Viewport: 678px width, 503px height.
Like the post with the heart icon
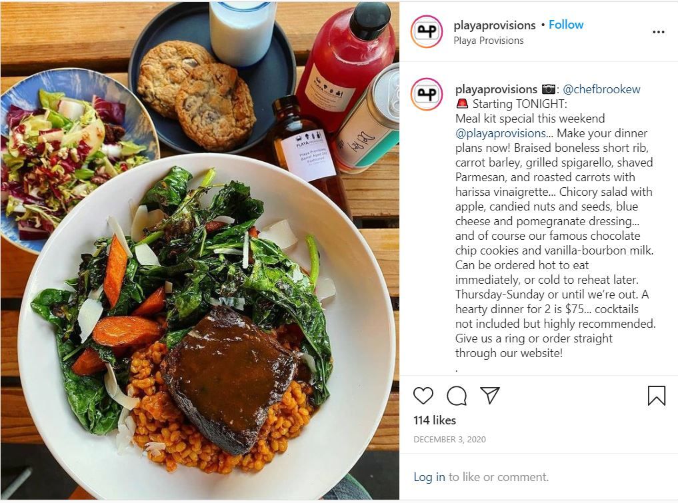(423, 395)
